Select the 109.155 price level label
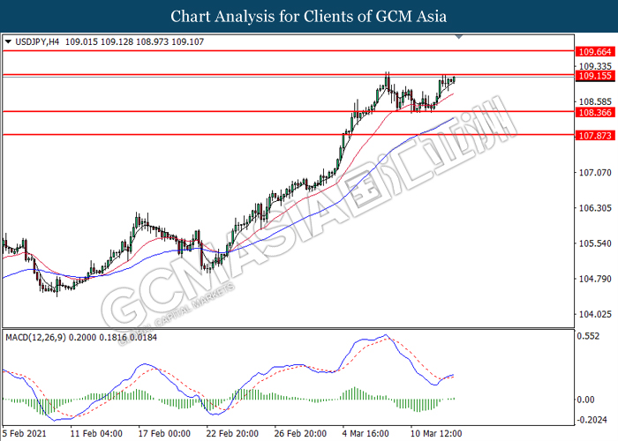 point(595,76)
